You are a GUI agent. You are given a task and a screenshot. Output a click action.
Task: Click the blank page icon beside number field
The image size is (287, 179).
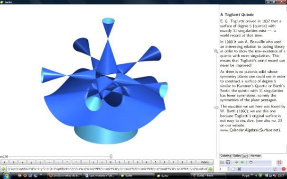coord(233,169)
